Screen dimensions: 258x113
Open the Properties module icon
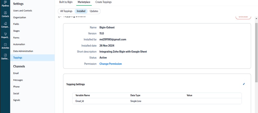(x=5, y=34)
